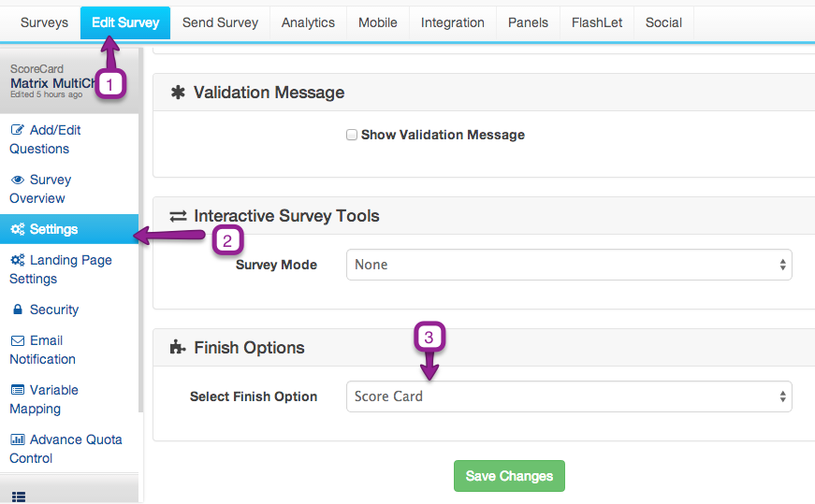Select the FlashLet tab

point(596,22)
